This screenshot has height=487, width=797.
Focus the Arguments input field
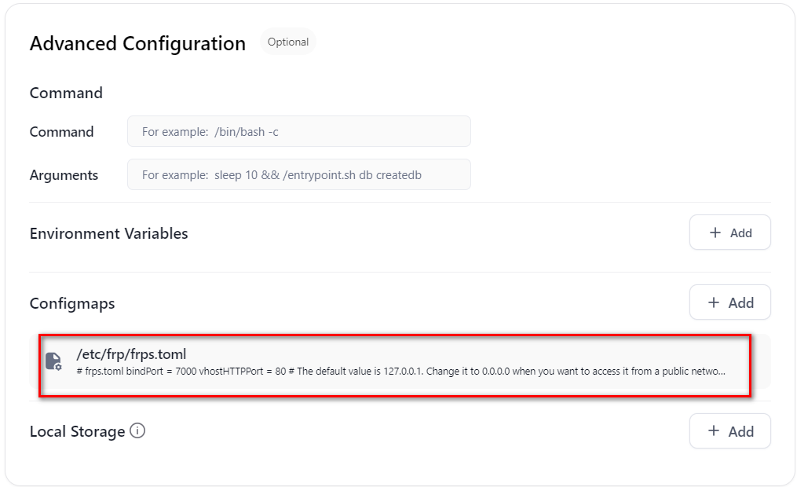pos(298,175)
